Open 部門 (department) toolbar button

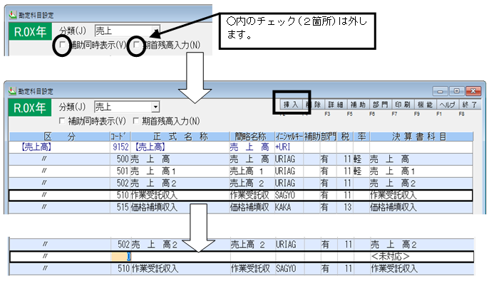pos(380,105)
